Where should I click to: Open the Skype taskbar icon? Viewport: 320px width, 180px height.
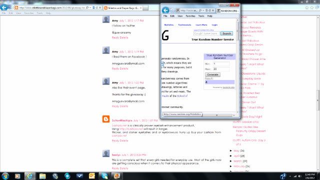pyautogui.click(x=104, y=176)
